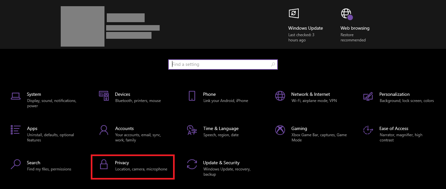
Task: Click 'Speech, region, date' description
Action: [x=221, y=135]
